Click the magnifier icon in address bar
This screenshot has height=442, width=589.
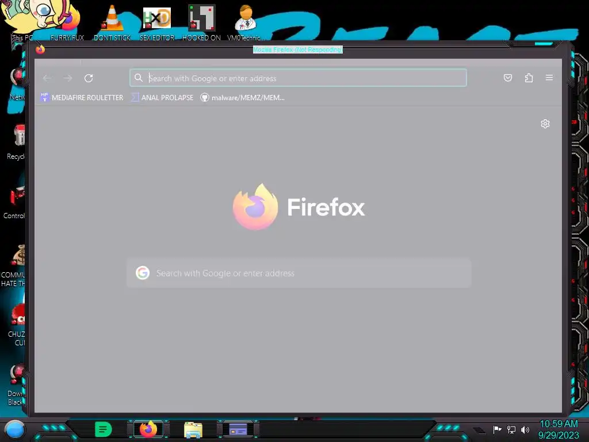click(x=139, y=78)
